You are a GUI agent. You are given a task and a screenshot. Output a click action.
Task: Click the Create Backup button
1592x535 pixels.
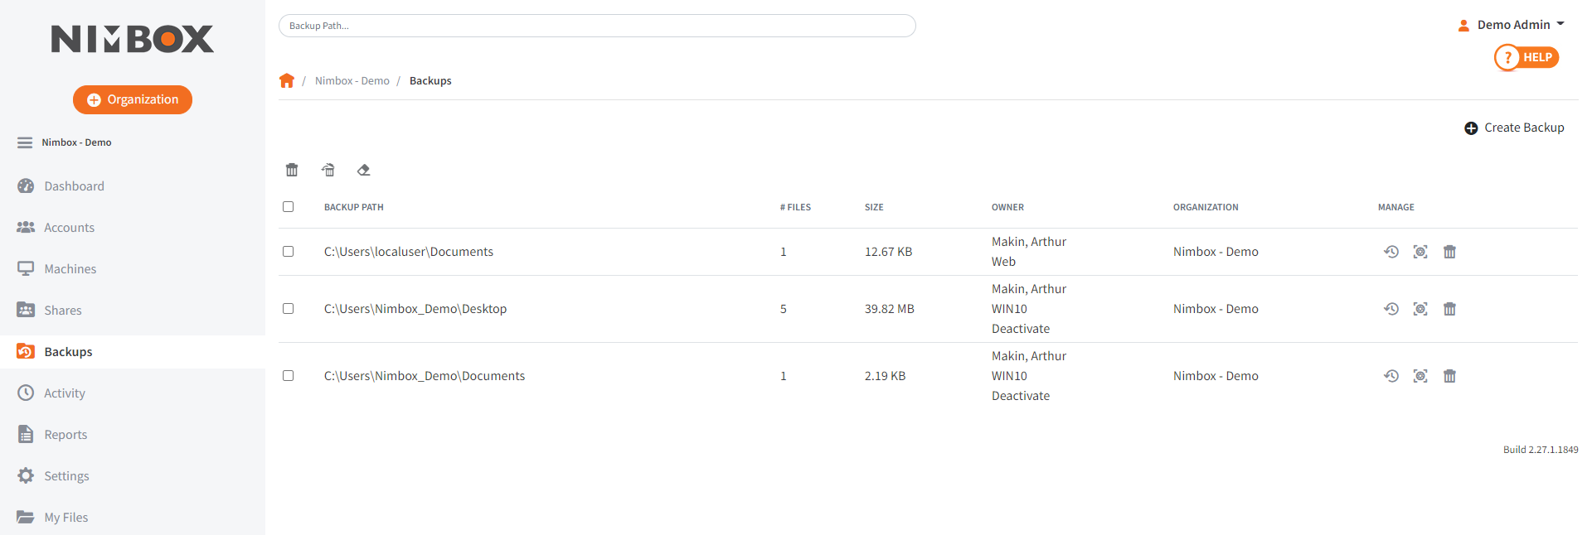pos(1514,128)
